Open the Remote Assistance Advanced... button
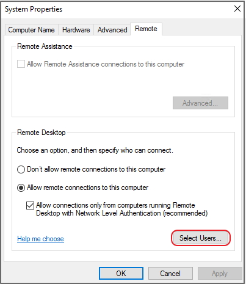 (x=200, y=103)
